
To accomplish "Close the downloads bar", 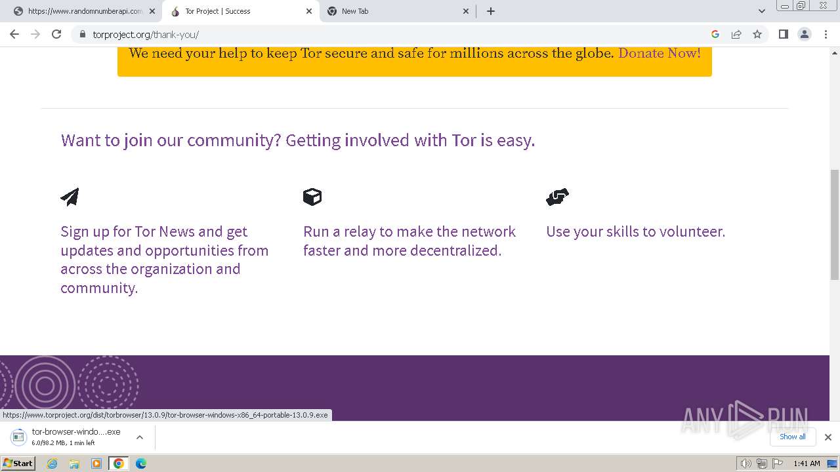I will tap(828, 437).
